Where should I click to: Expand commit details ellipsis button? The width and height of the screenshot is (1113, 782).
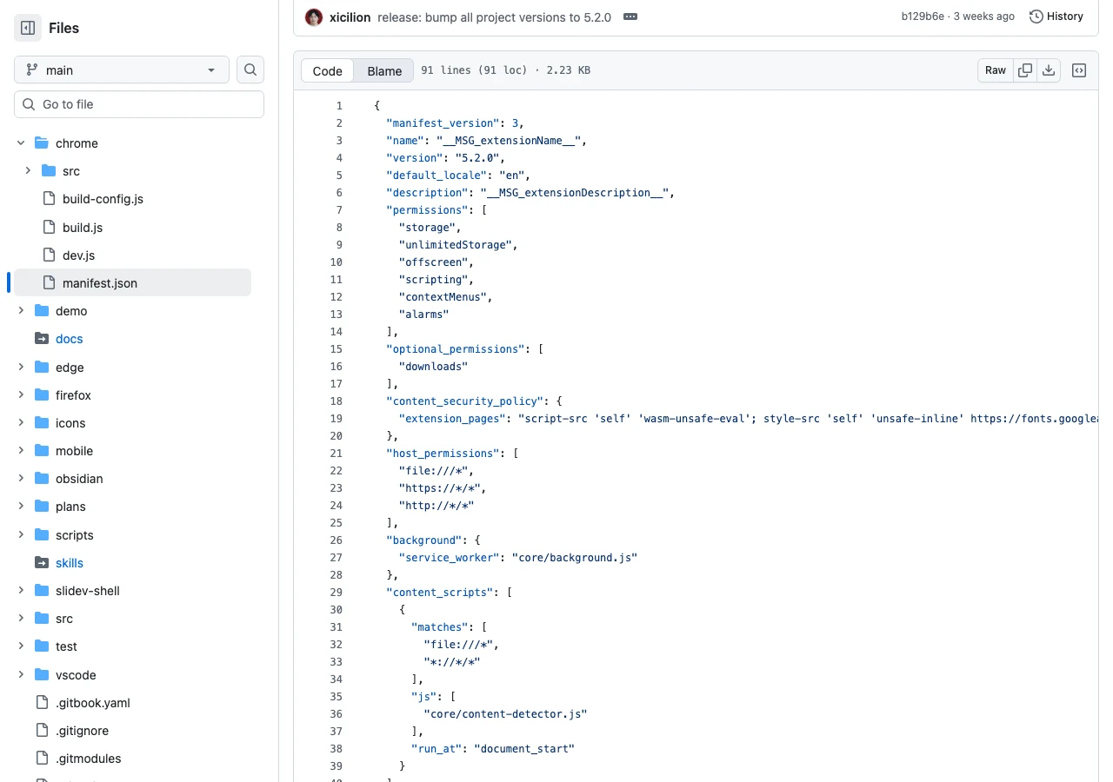coord(630,17)
